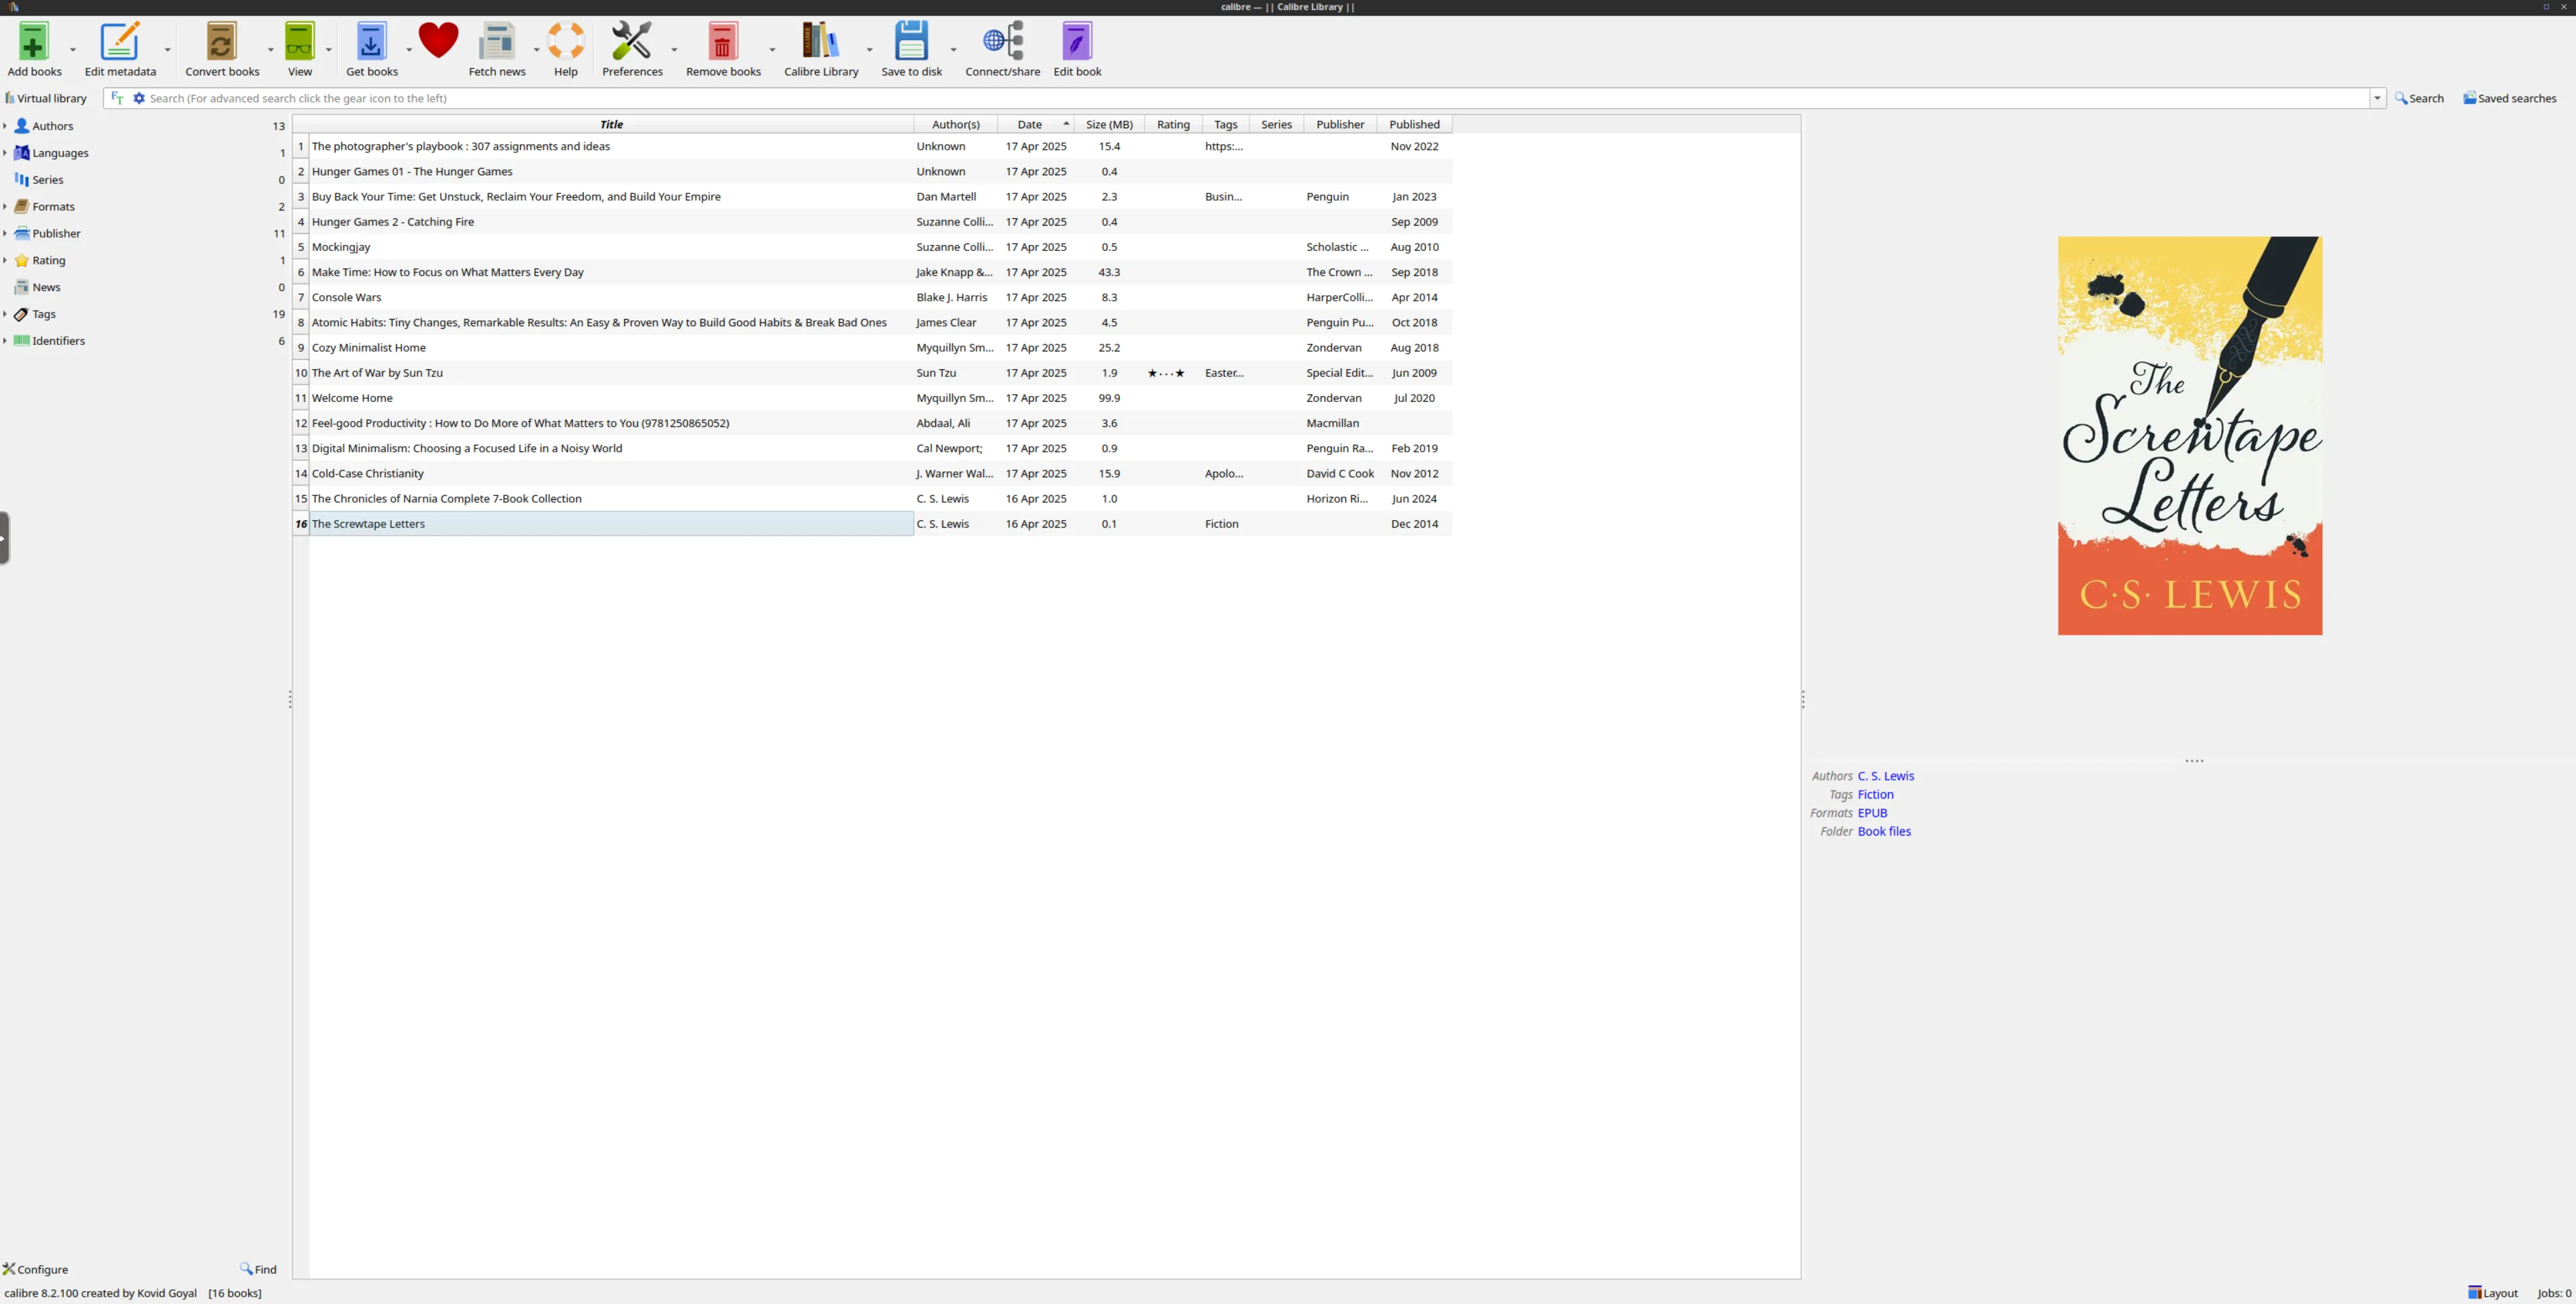Open the search history dropdown arrow

click(2377, 98)
